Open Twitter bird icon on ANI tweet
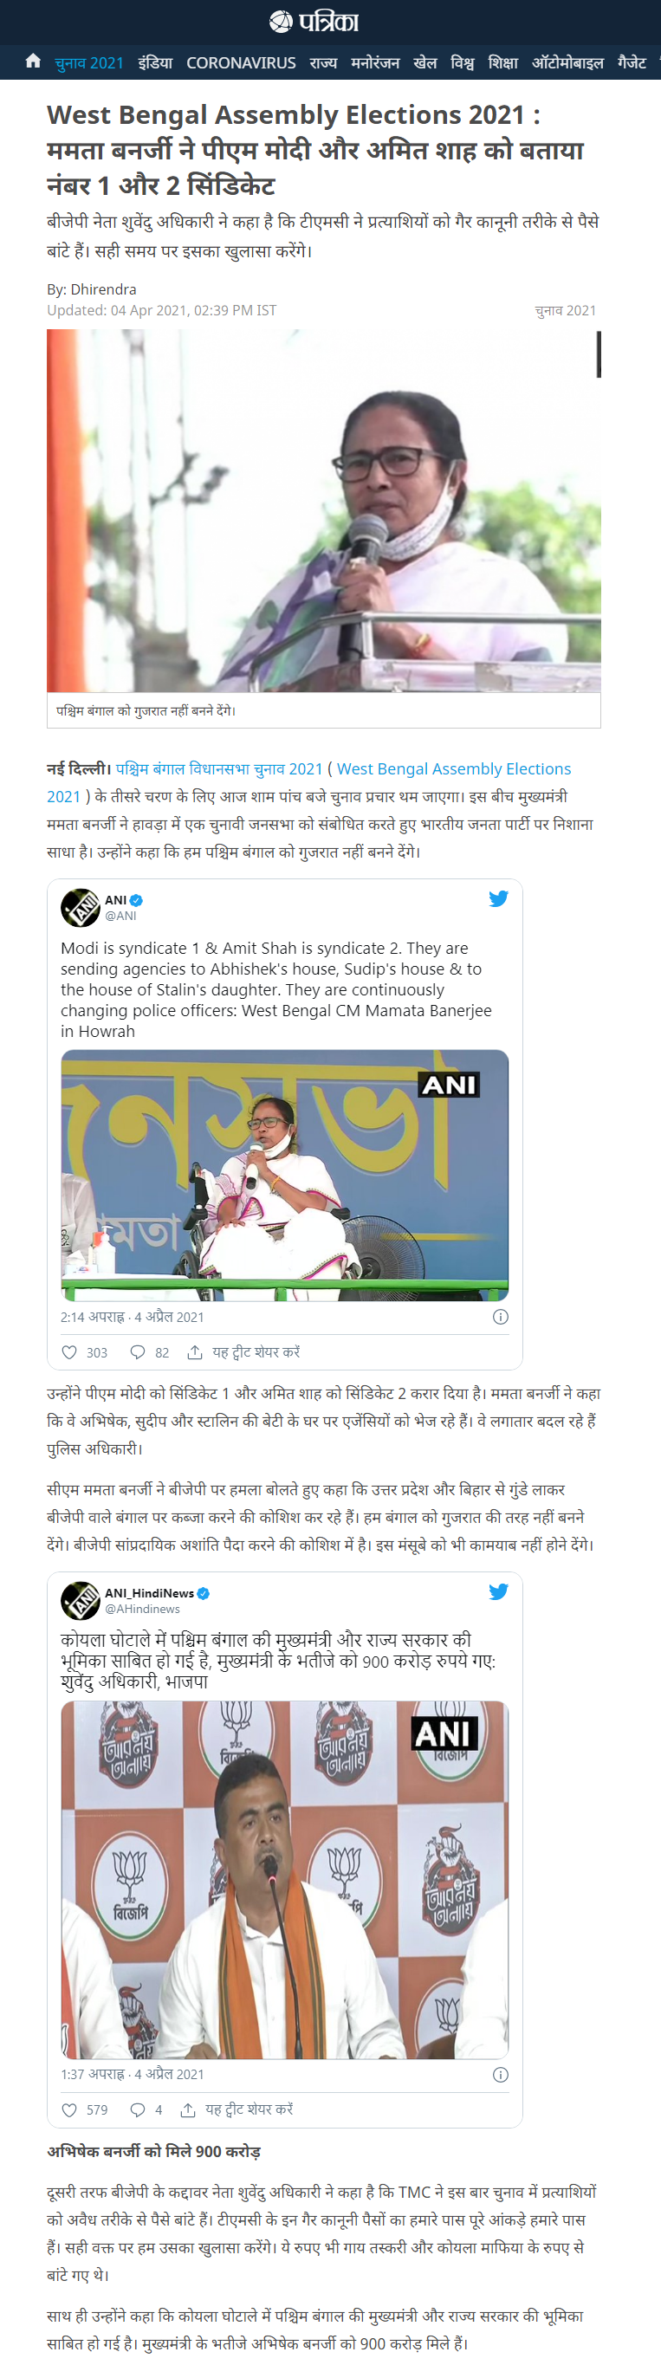Screen dimensions: 661x2378 [x=498, y=898]
